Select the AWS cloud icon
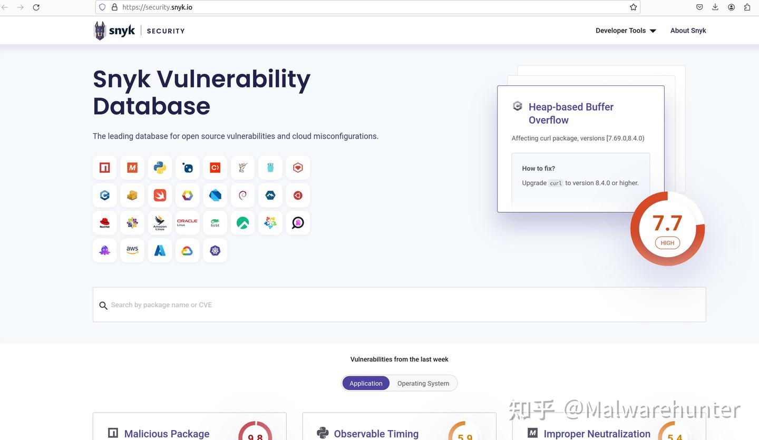Screen dimensions: 759x440 132,250
